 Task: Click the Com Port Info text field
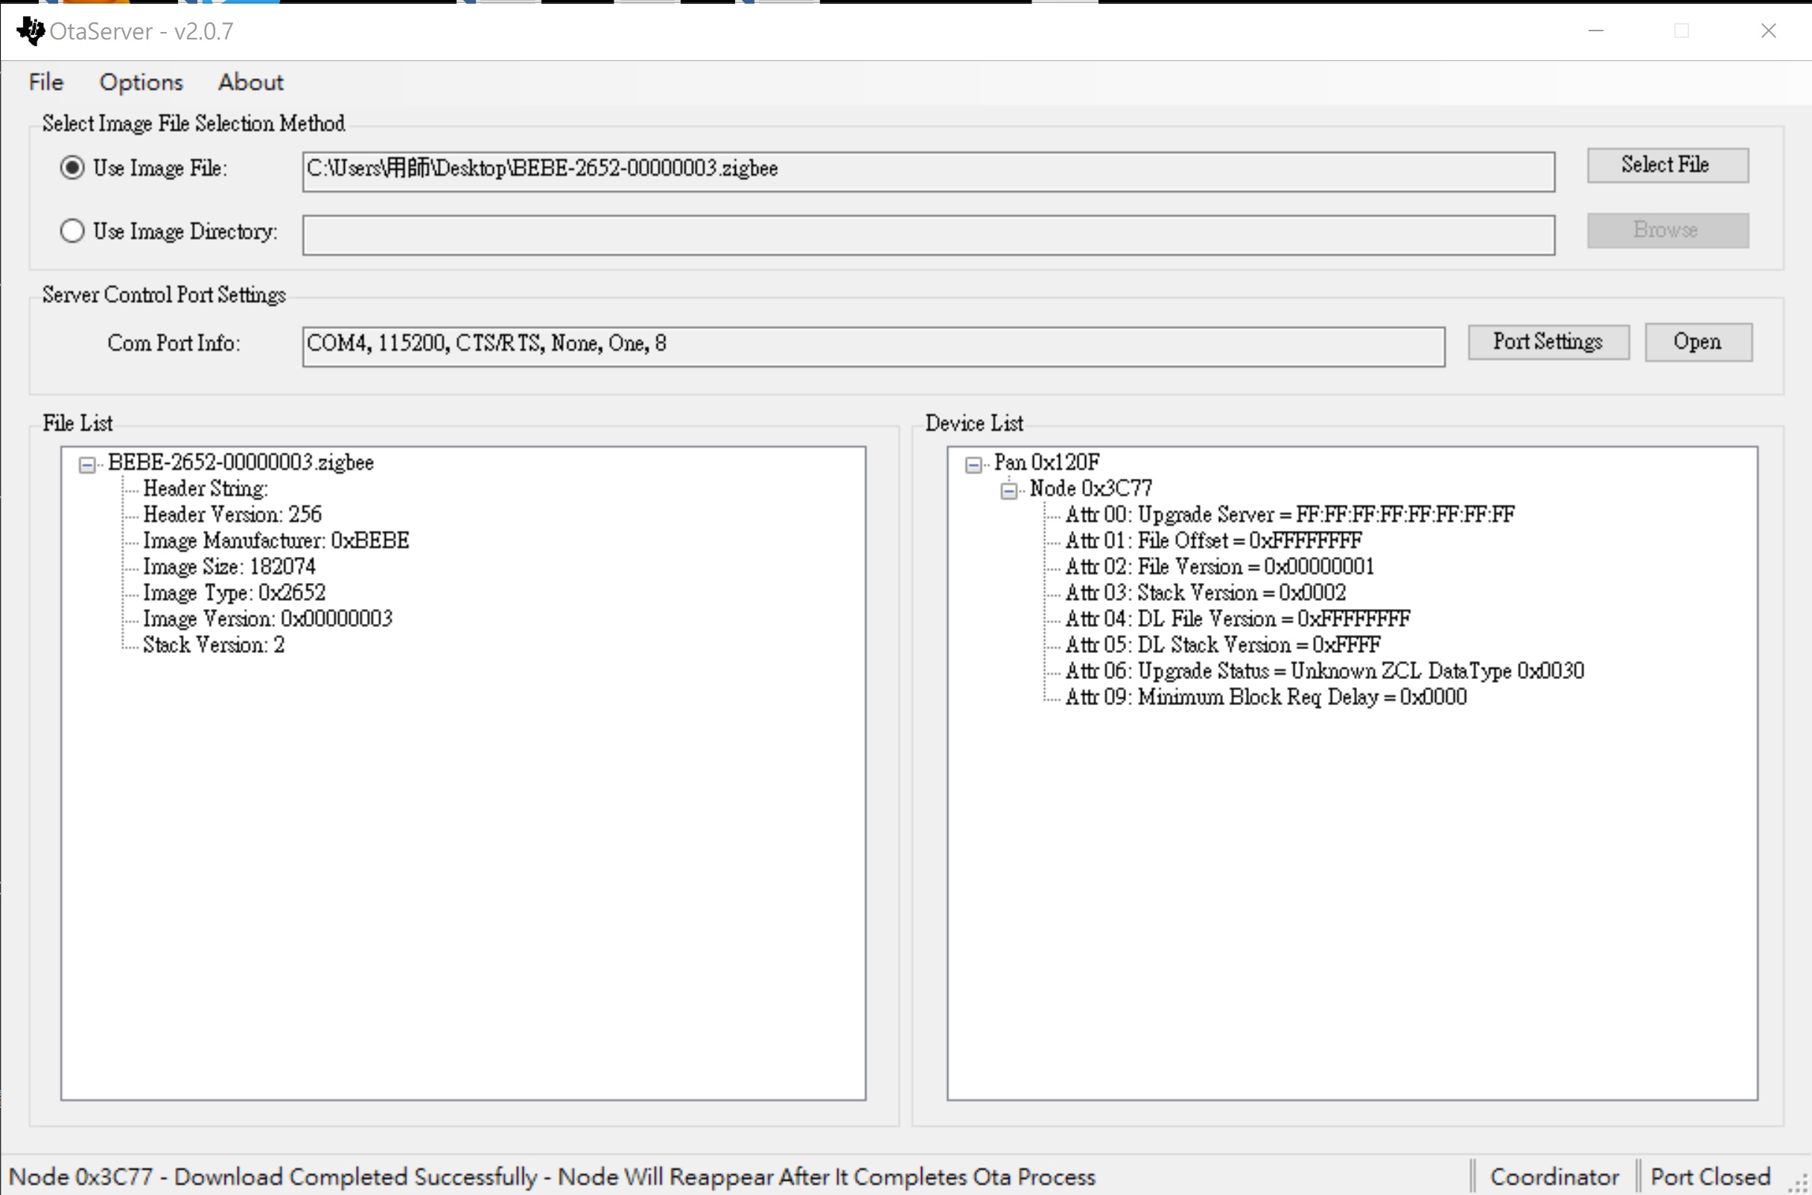(x=874, y=347)
